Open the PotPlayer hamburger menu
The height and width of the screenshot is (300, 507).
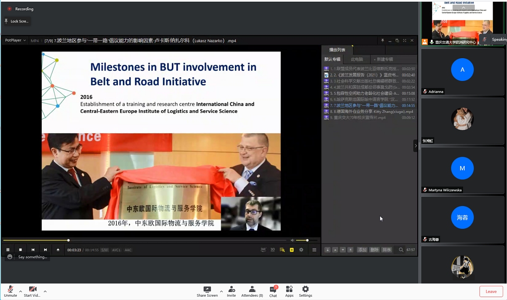coord(314,250)
